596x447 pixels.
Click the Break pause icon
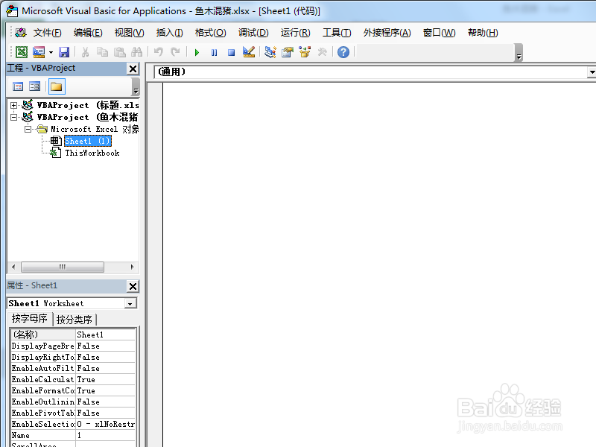click(x=215, y=52)
